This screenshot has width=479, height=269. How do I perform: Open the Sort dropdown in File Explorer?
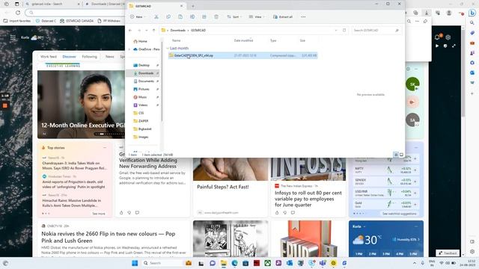(x=234, y=16)
